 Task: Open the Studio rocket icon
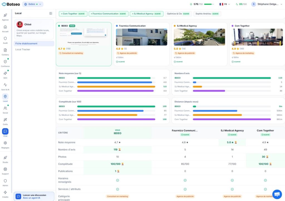click(5, 158)
